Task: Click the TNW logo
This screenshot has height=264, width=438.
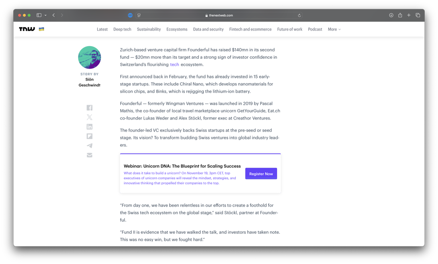Action: coord(27,29)
